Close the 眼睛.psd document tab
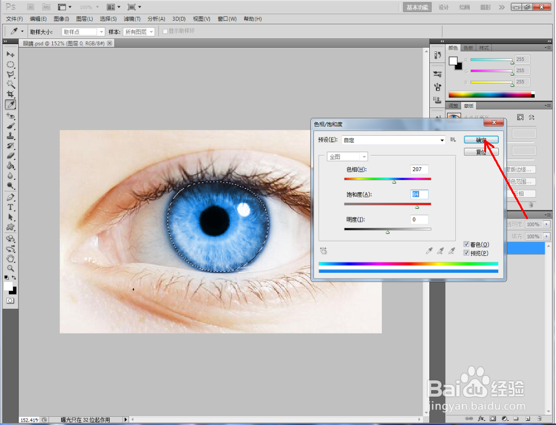Viewport: 556px width, 425px height. point(110,43)
